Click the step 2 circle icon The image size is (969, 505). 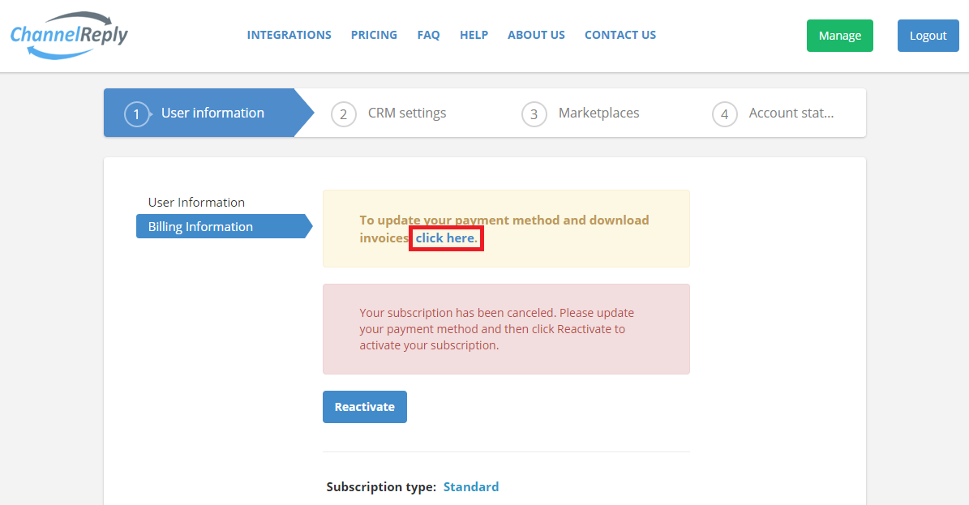click(344, 114)
